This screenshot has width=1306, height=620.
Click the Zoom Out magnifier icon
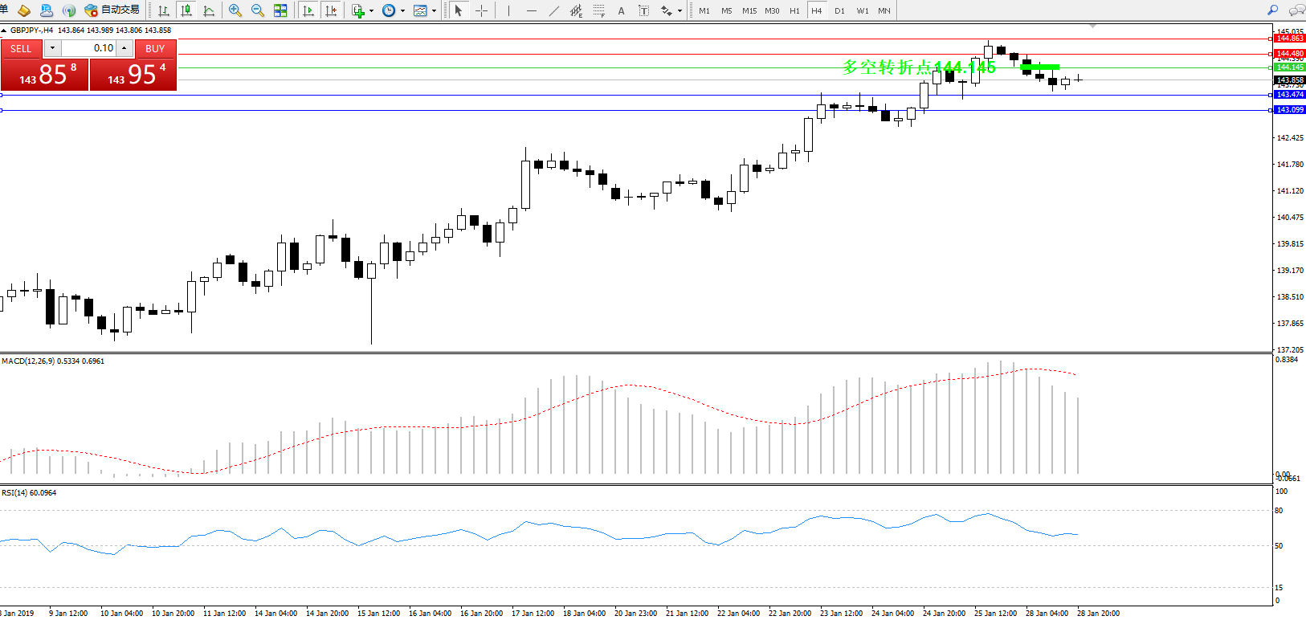pos(258,10)
